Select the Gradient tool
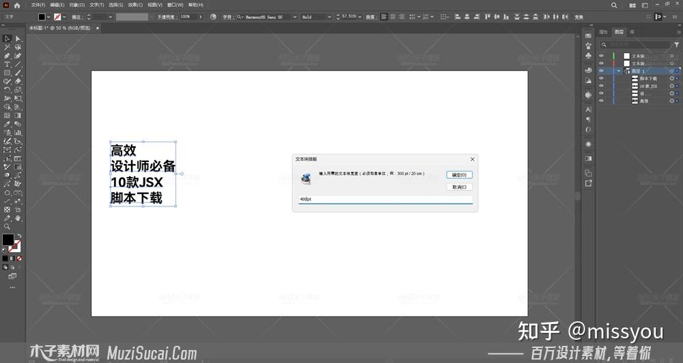Screen dimensions: 683x363 pos(18,116)
